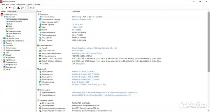
Task: Select Электропитание tree item
Action: click(13, 31)
